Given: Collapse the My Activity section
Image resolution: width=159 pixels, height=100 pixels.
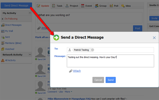Looking at the screenshot, I should pos(30,13).
